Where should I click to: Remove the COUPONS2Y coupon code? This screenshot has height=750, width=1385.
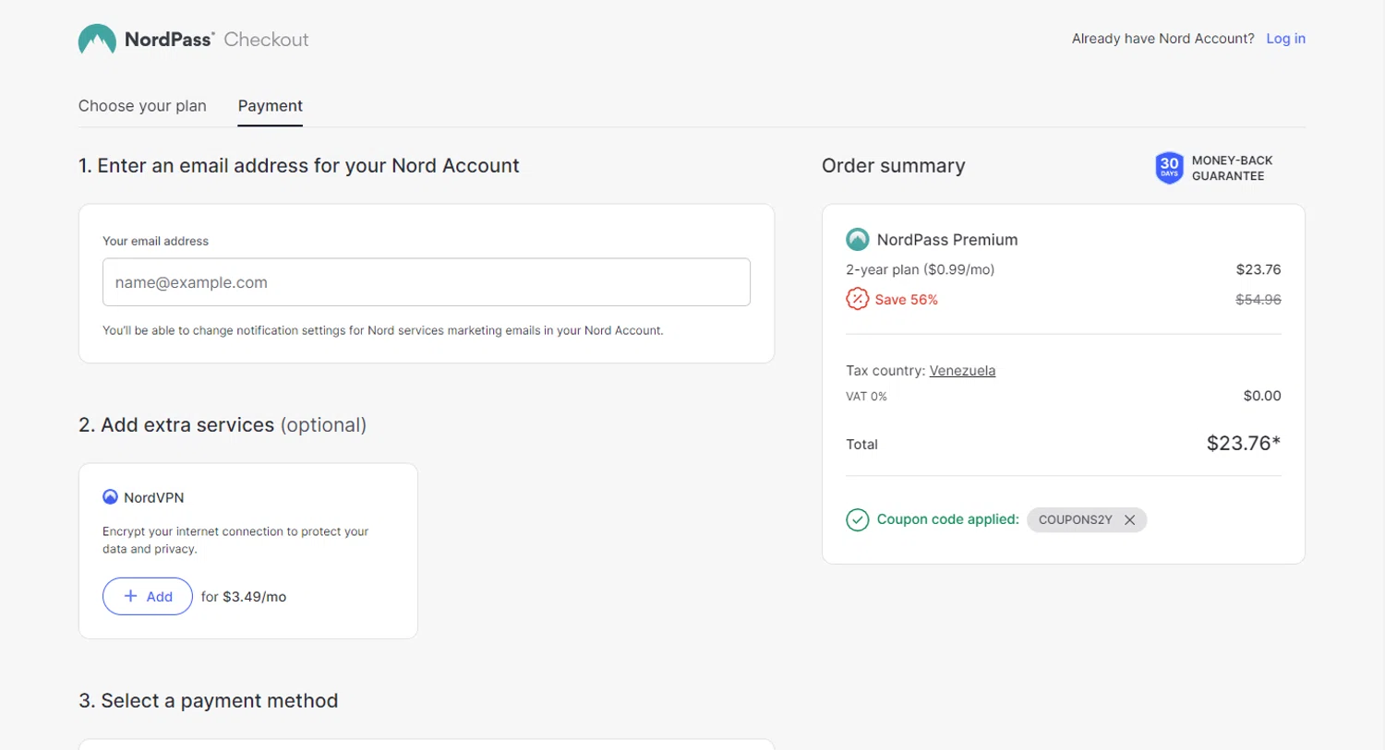(x=1129, y=520)
